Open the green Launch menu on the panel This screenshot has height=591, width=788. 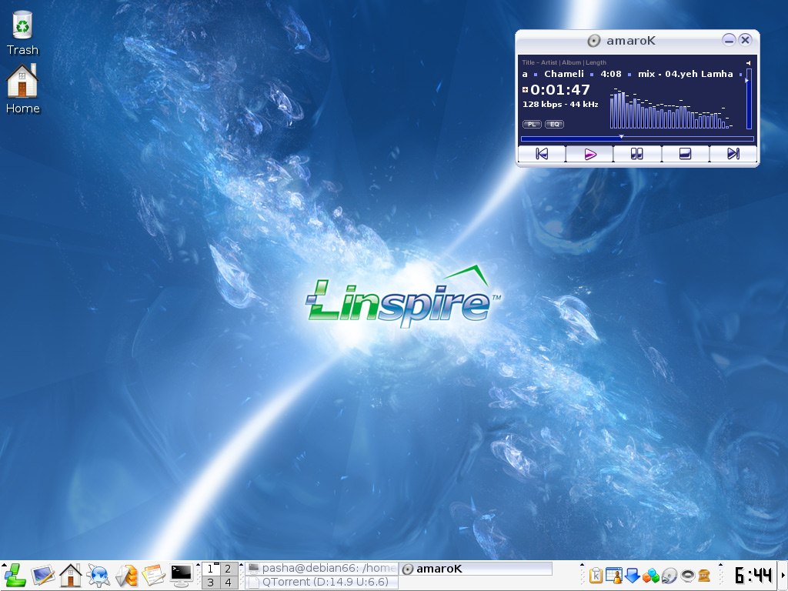coord(15,575)
